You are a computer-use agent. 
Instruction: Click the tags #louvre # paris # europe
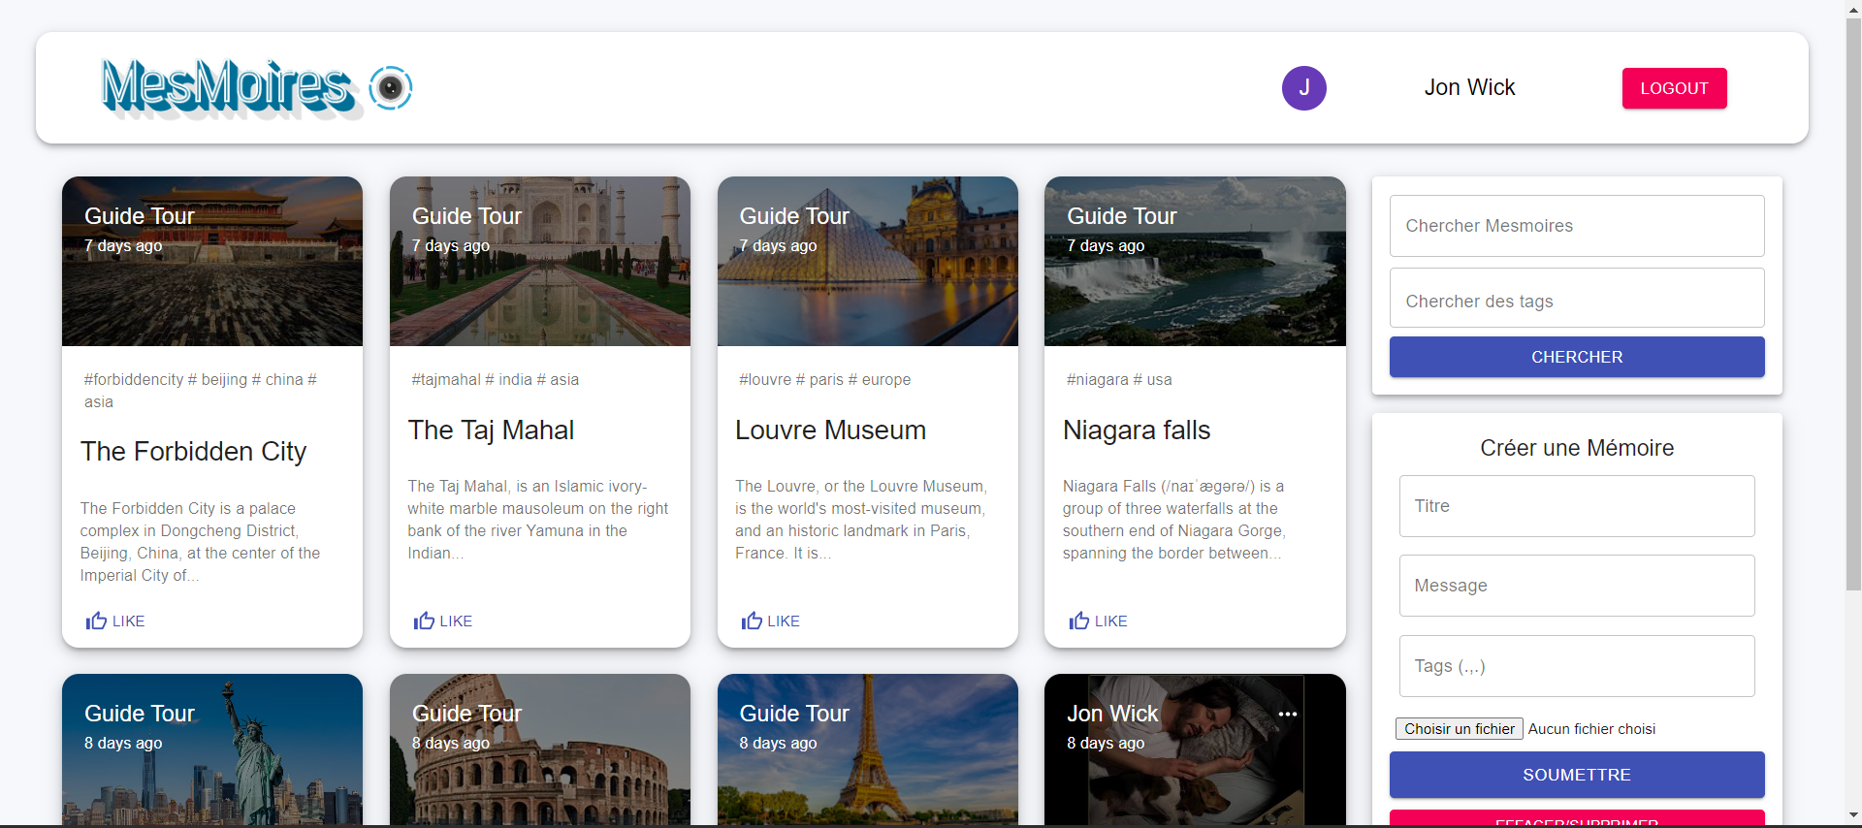pyautogui.click(x=825, y=380)
